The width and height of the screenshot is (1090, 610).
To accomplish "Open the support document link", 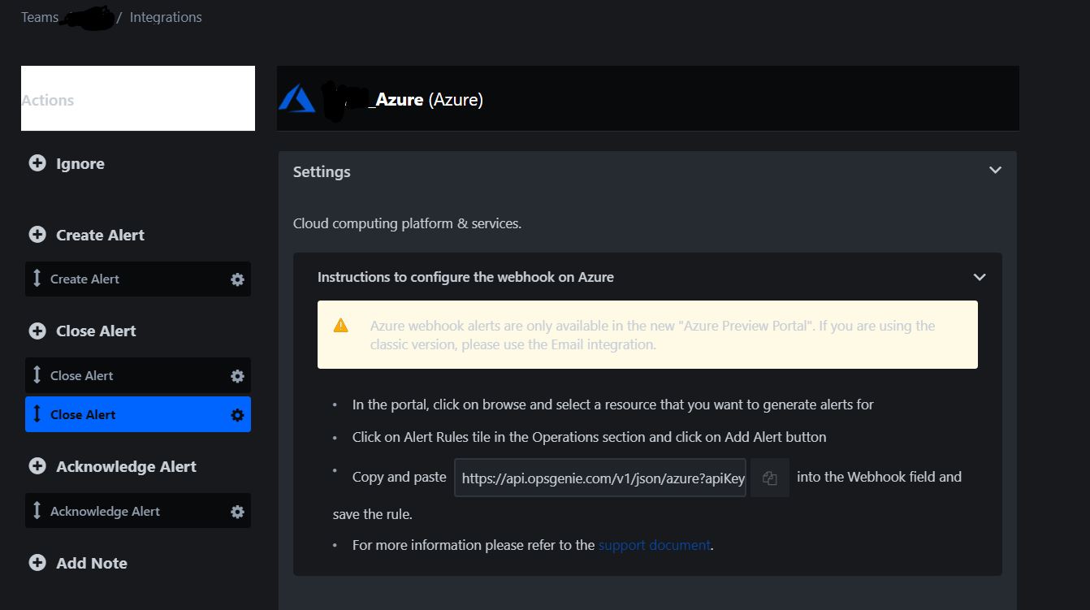I will (x=654, y=544).
